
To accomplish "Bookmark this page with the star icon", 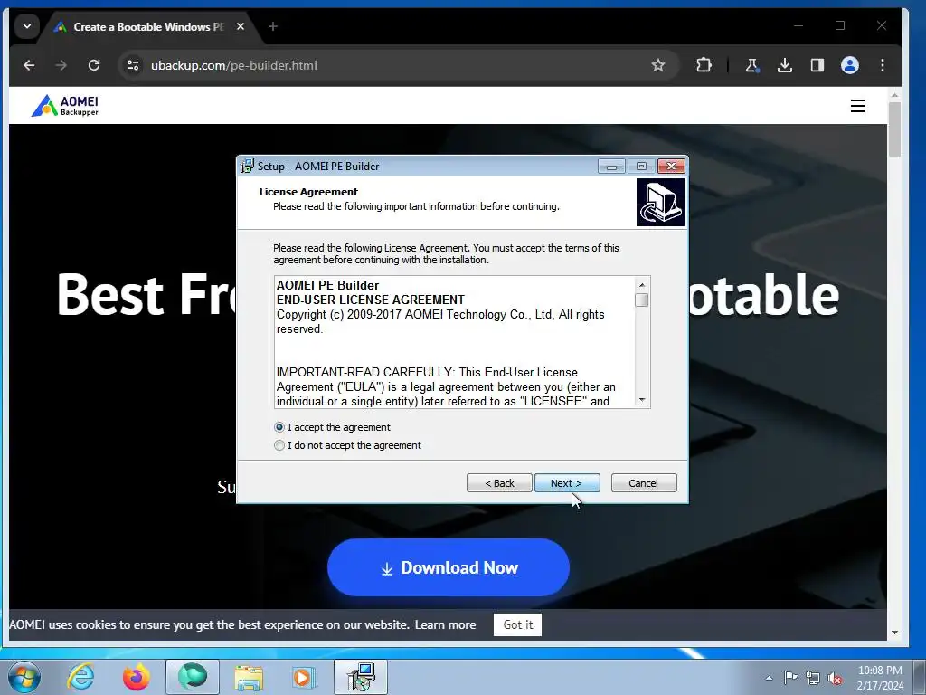I will point(658,65).
